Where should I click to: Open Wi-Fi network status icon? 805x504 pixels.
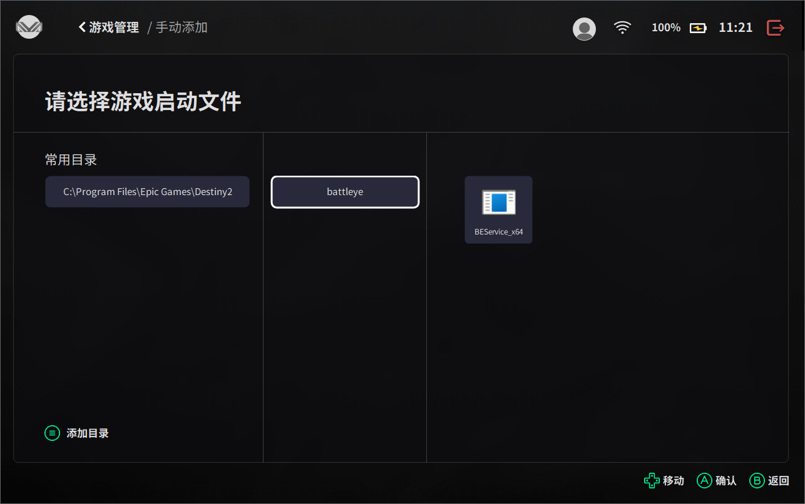pyautogui.click(x=622, y=28)
